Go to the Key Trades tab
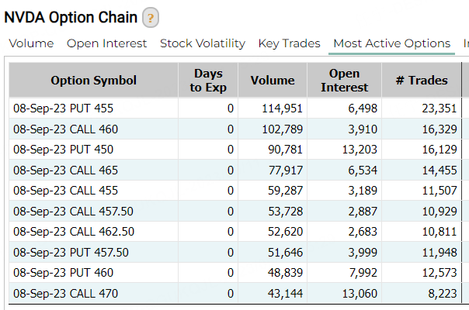 [289, 43]
